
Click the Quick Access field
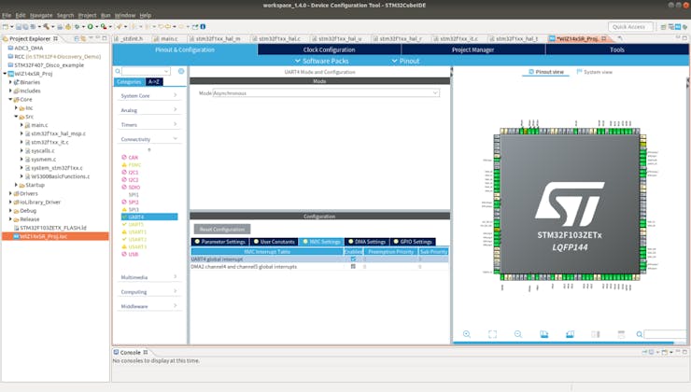click(629, 27)
